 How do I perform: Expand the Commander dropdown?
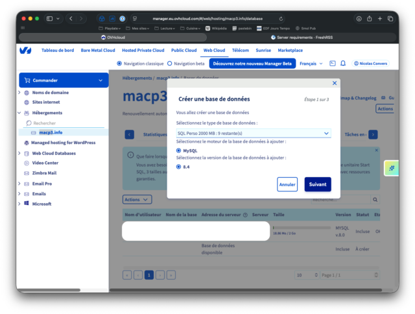64,80
